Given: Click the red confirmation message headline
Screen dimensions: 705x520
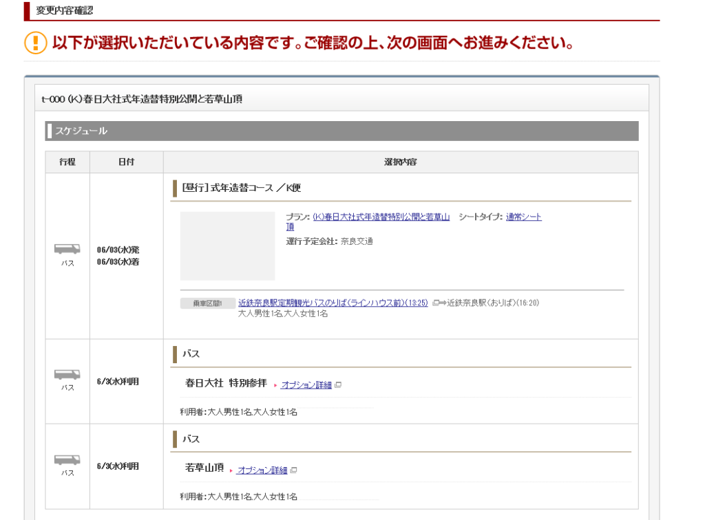Looking at the screenshot, I should [x=313, y=43].
